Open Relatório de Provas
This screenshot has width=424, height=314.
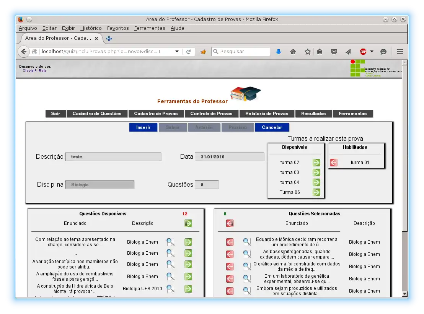(267, 114)
